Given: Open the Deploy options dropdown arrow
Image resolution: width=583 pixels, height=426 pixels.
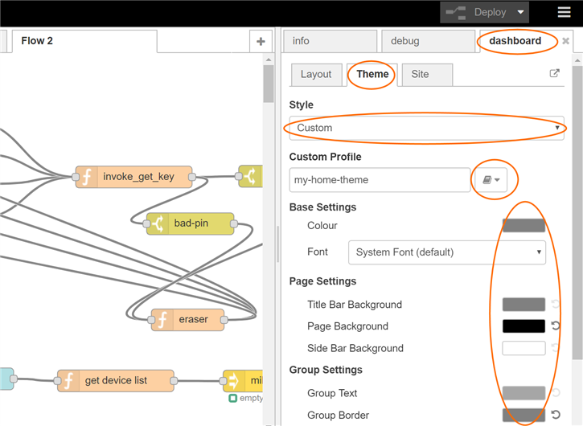Looking at the screenshot, I should click(521, 12).
